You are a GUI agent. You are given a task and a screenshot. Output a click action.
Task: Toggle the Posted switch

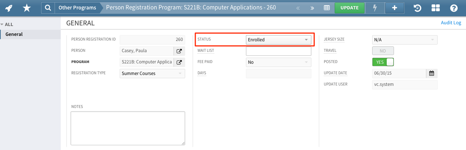[x=383, y=62]
